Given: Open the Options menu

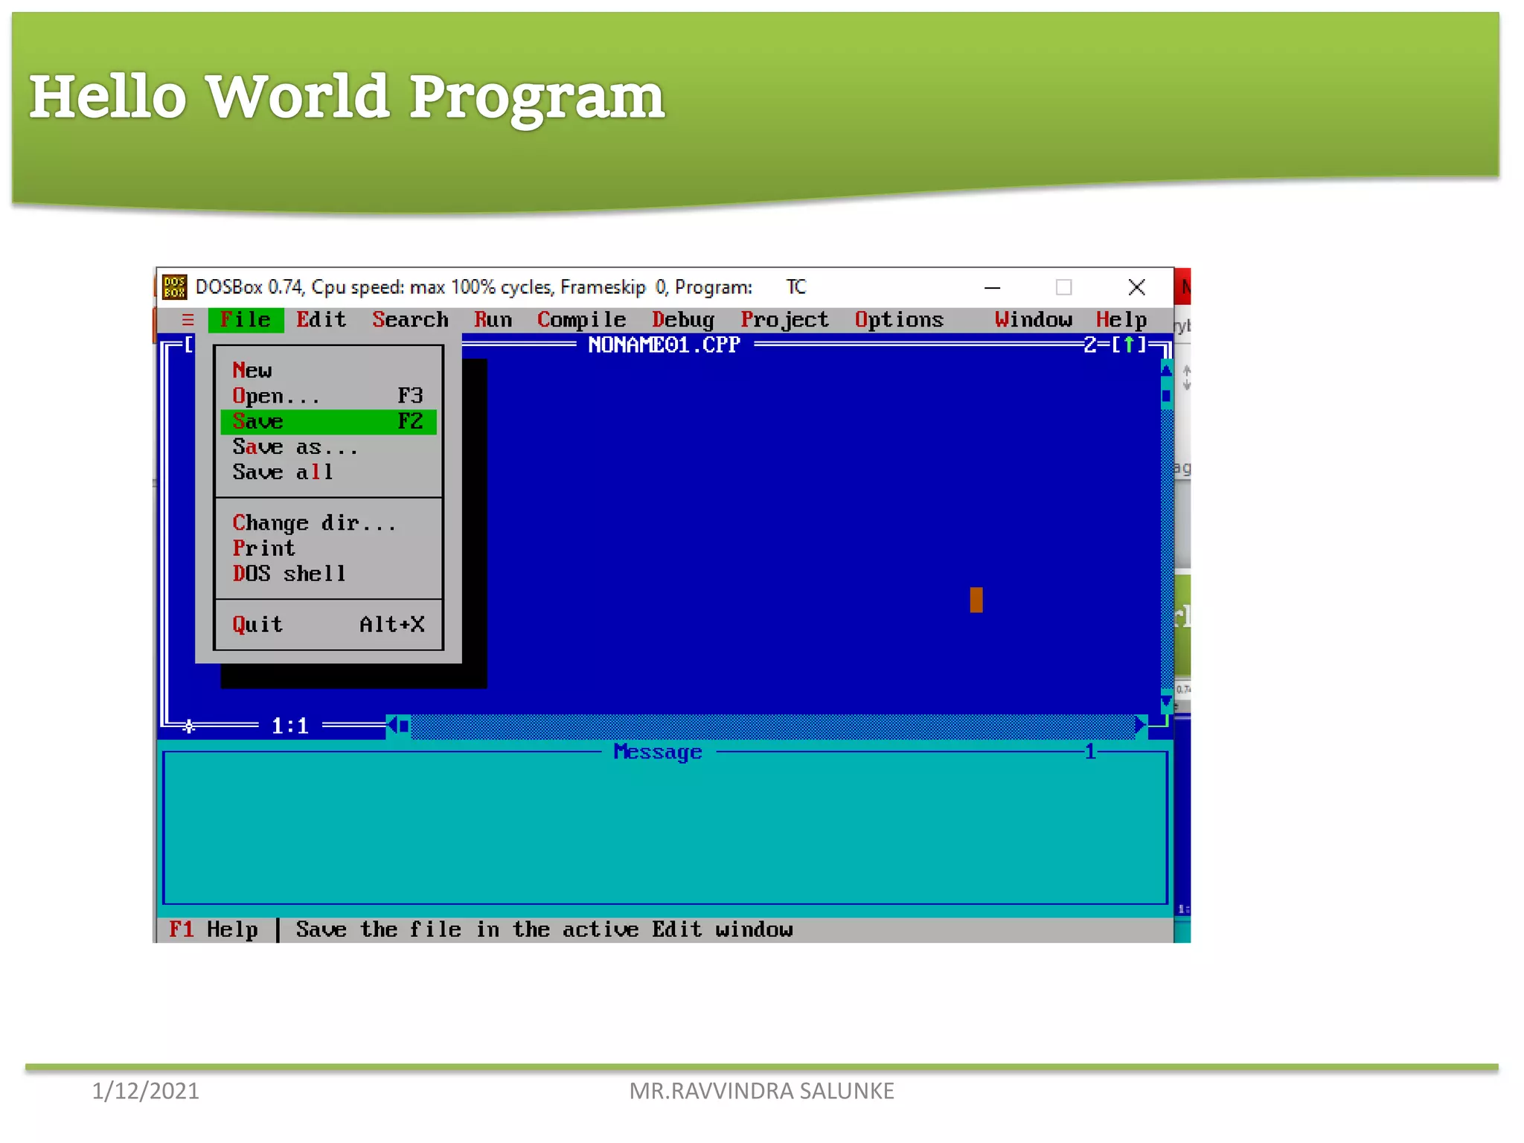Looking at the screenshot, I should coord(898,320).
